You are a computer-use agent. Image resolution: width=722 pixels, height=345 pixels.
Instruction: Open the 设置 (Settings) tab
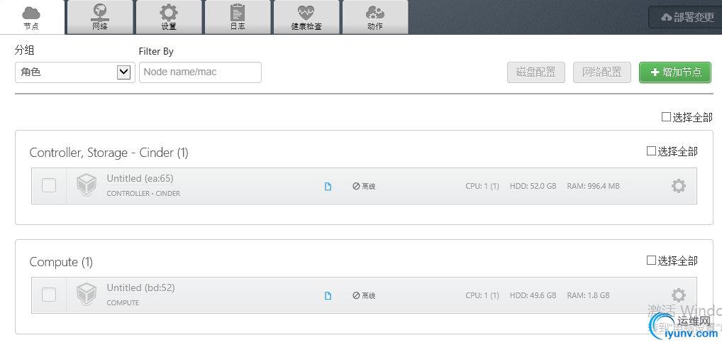pyautogui.click(x=169, y=17)
